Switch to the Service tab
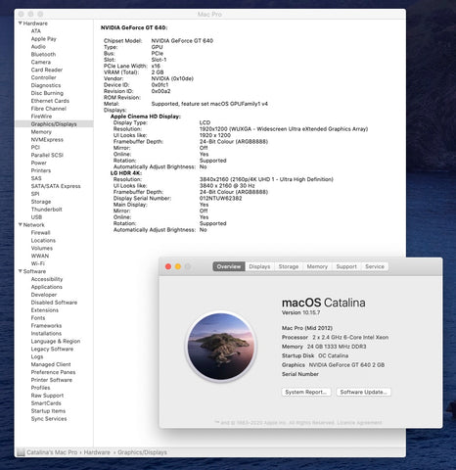The image size is (456, 470). click(375, 266)
